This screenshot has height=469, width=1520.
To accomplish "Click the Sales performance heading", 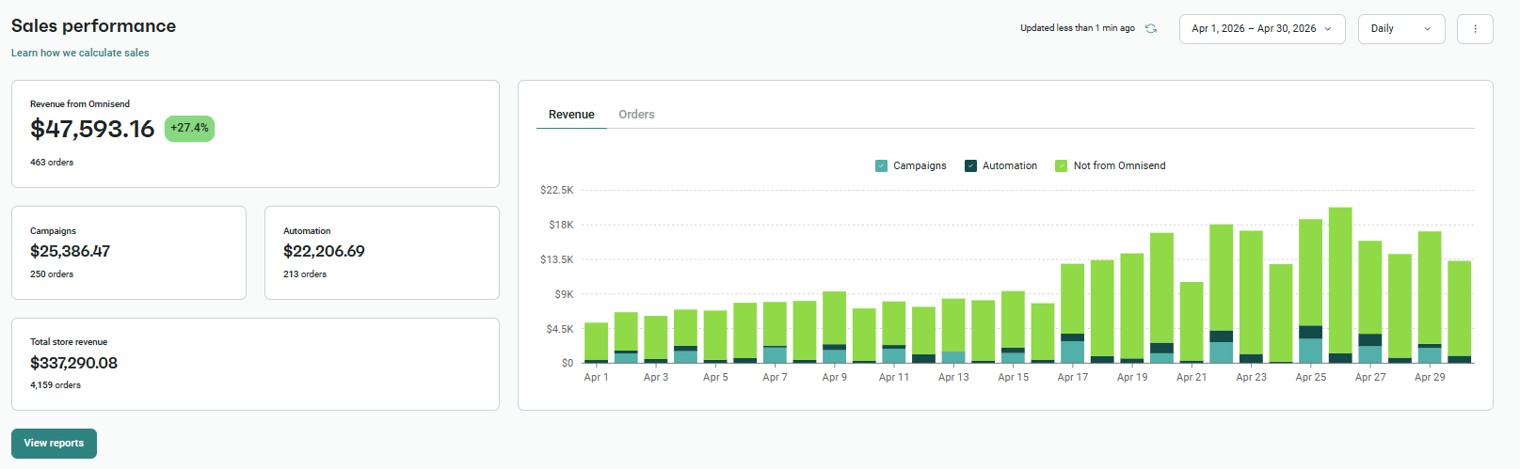I will point(93,26).
